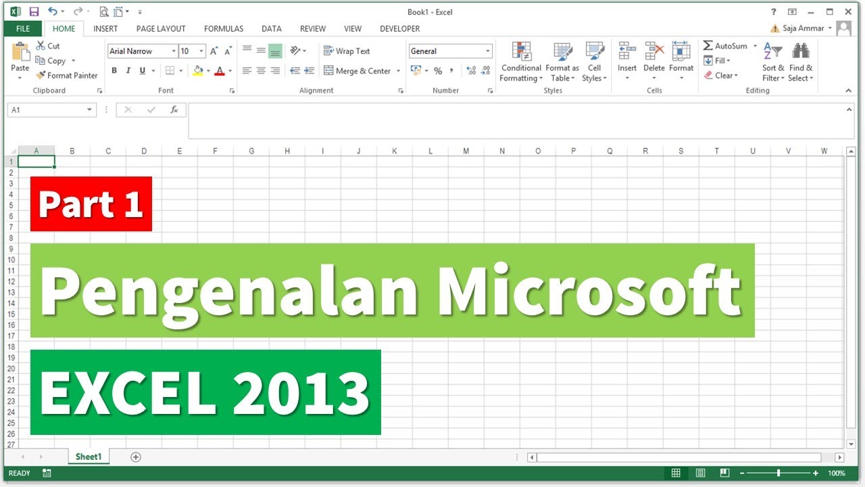Activate Format Painter

pyautogui.click(x=66, y=76)
